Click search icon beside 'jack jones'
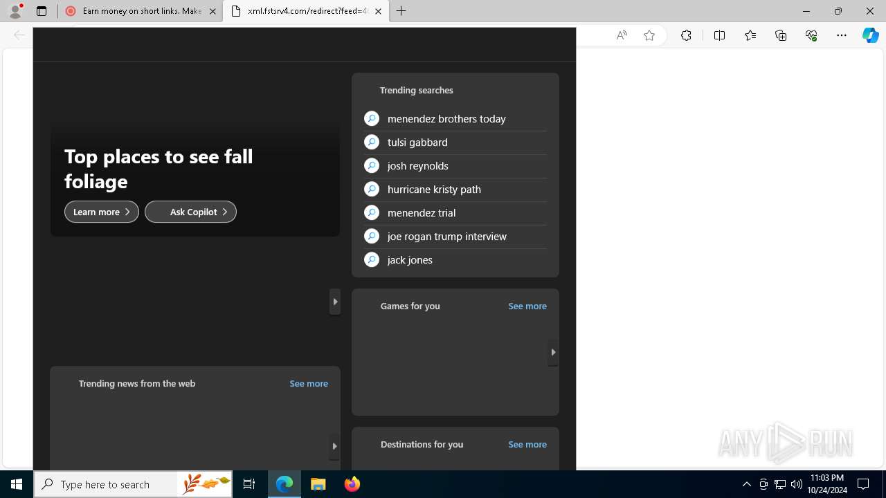Viewport: 886px width, 498px height. tap(372, 260)
